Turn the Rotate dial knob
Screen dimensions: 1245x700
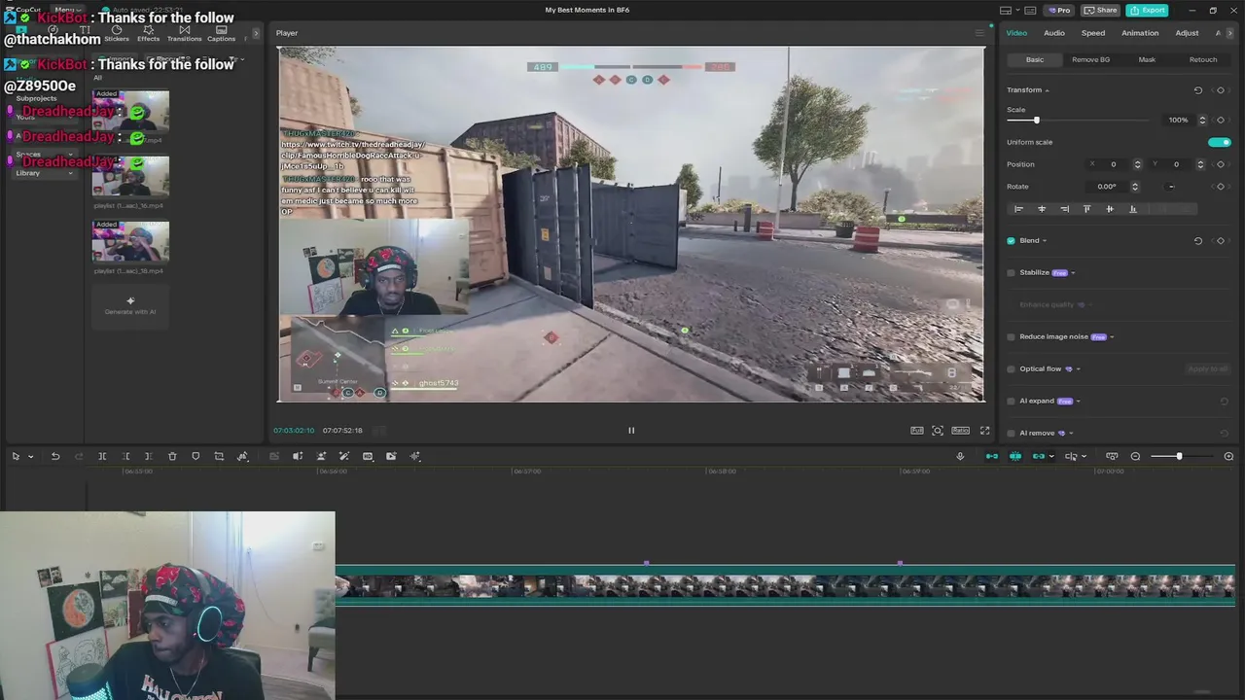pyautogui.click(x=1171, y=187)
